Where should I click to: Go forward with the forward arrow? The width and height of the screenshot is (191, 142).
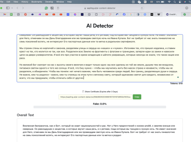pyautogui.click(x=23, y=8)
